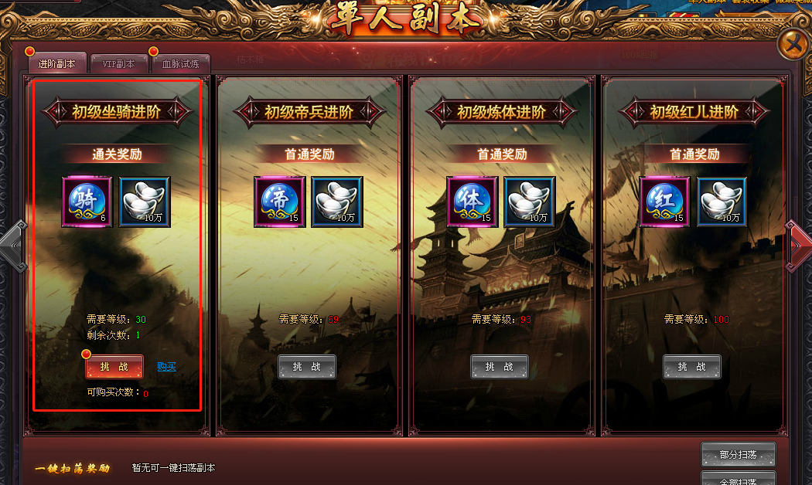Image resolution: width=812 pixels, height=485 pixels.
Task: Click 挑战 button under 初级红儿进阶
Action: (692, 367)
